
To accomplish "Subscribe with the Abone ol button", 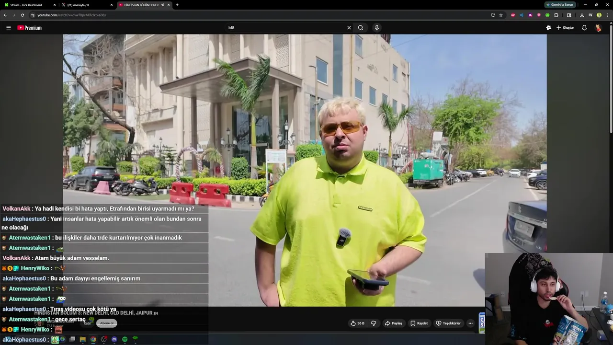I will (x=107, y=323).
